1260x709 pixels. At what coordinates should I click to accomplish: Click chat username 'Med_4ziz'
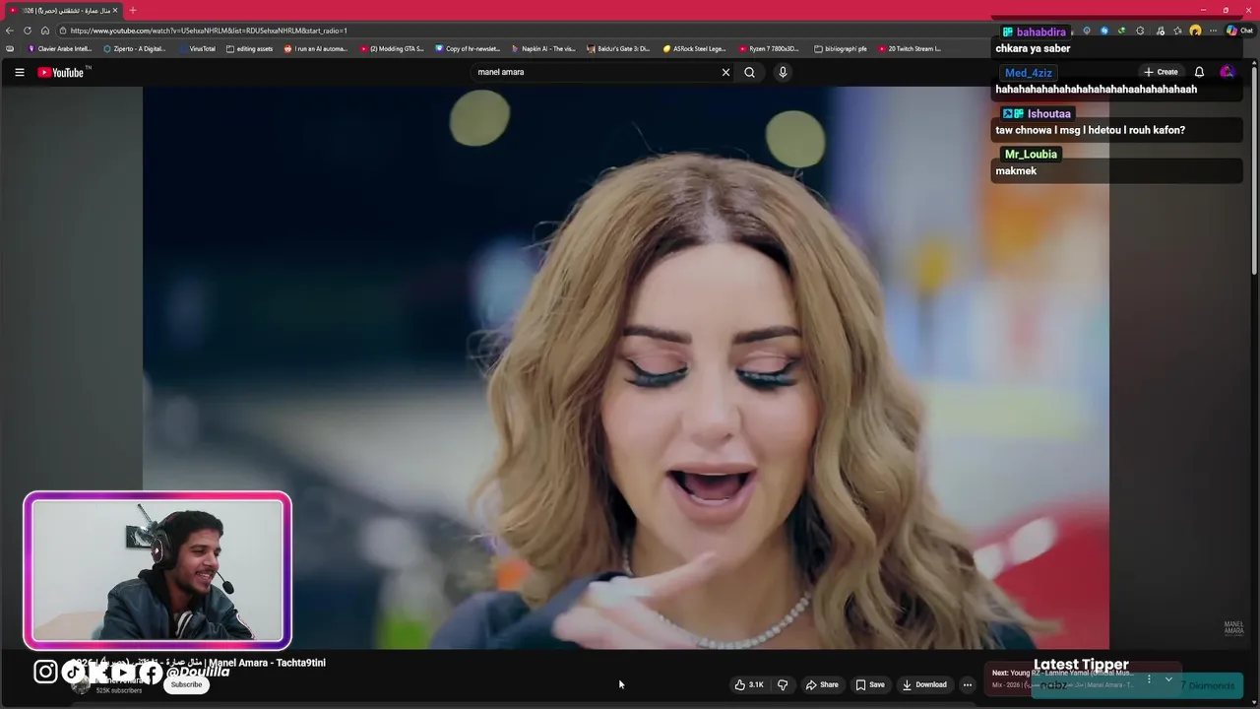pyautogui.click(x=1028, y=73)
